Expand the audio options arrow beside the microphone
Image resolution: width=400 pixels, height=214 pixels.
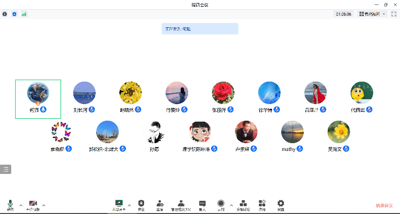pyautogui.click(x=21, y=205)
